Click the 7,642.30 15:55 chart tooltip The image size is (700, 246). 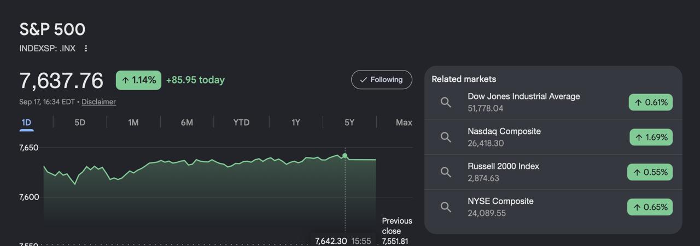[343, 241]
